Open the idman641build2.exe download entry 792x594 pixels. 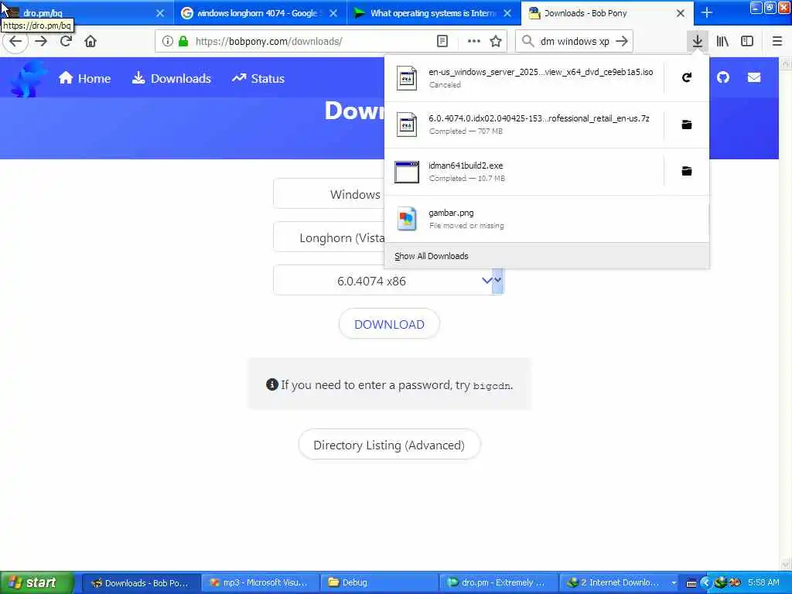[x=524, y=172]
